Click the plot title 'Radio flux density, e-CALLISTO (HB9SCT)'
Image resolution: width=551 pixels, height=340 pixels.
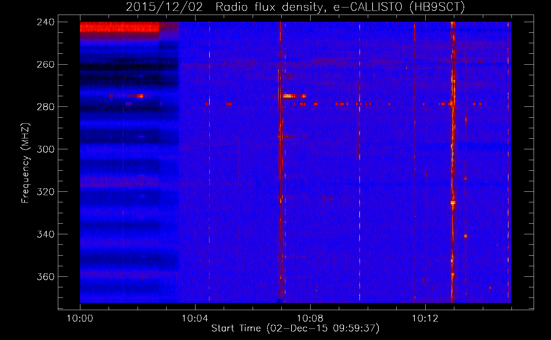click(340, 7)
